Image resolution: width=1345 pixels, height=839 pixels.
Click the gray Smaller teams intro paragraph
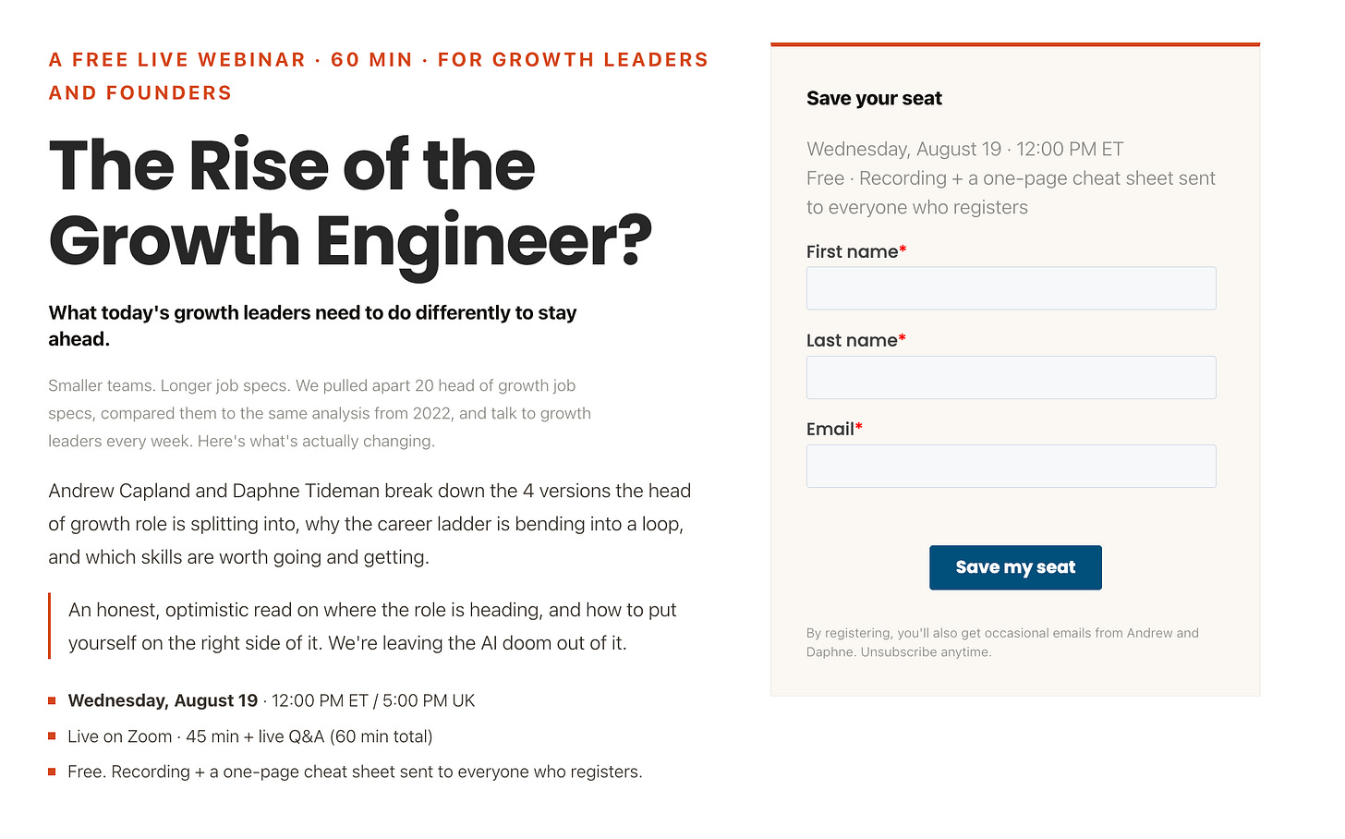(320, 413)
